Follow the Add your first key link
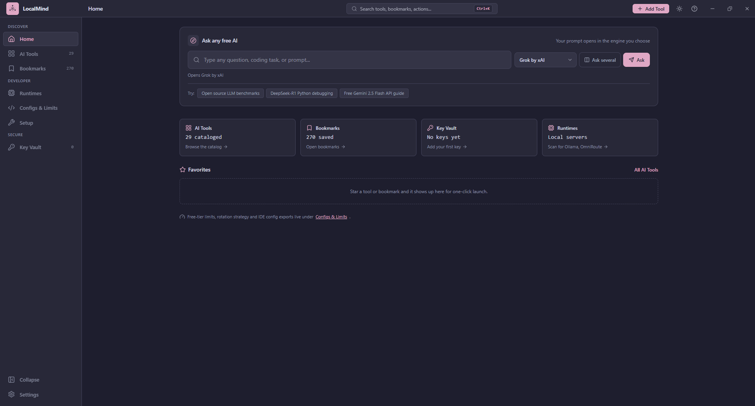 tap(447, 147)
